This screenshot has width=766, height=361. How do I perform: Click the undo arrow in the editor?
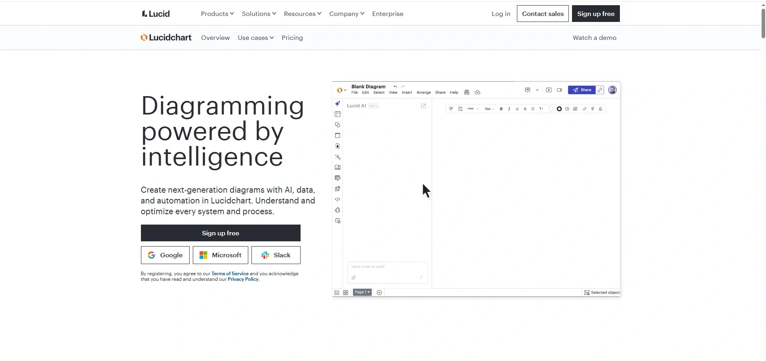pos(396,86)
